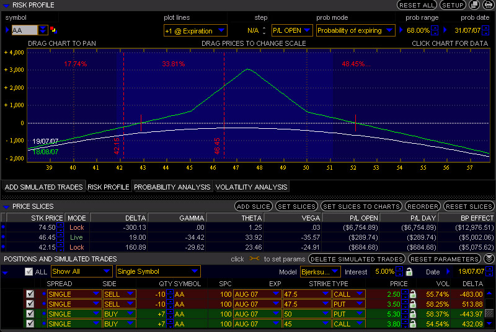Click the AA symbol input field
496x332 pixels.
(24, 30)
